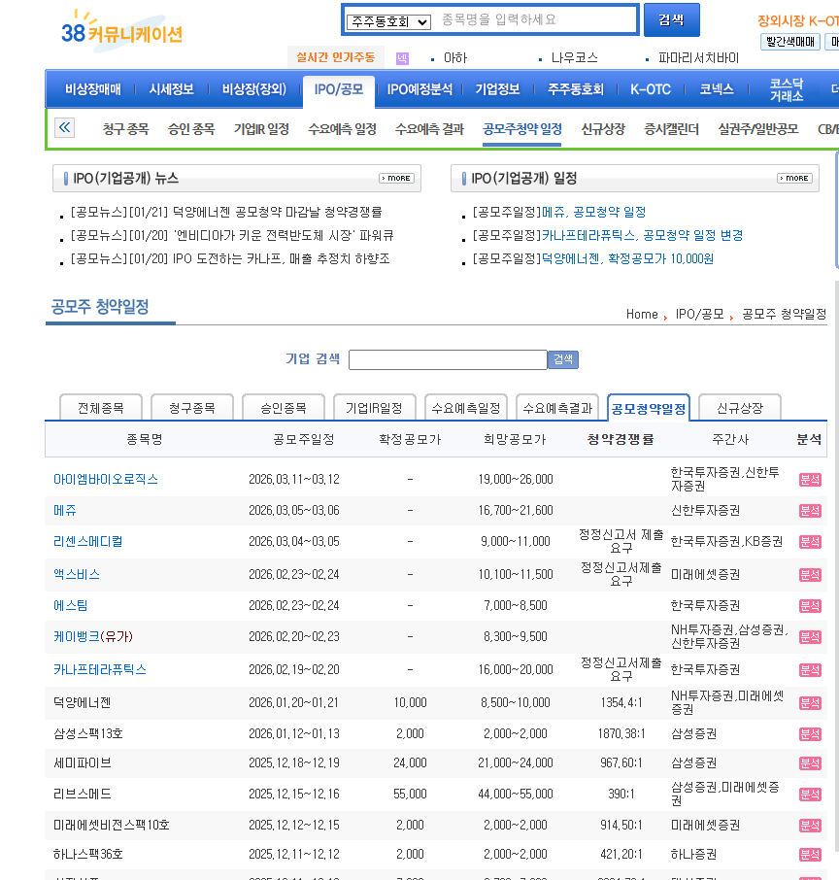The image size is (839, 880).
Task: Open the popular stock 아하 link
Action: (455, 58)
